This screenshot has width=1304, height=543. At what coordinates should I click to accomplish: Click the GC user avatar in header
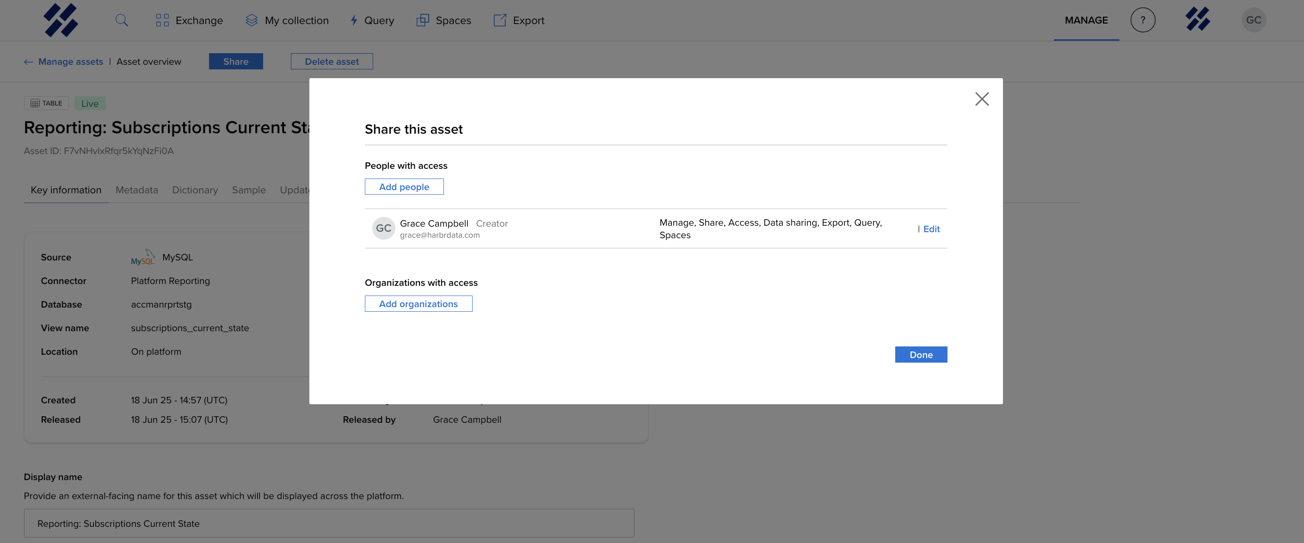pyautogui.click(x=1254, y=20)
